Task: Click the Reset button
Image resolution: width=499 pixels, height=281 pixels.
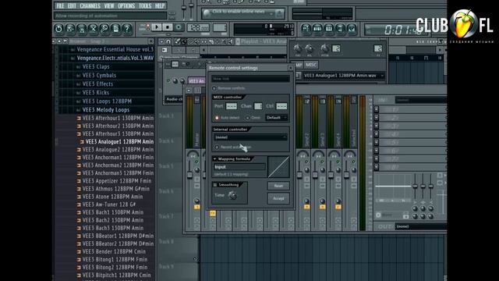Action: pos(278,186)
